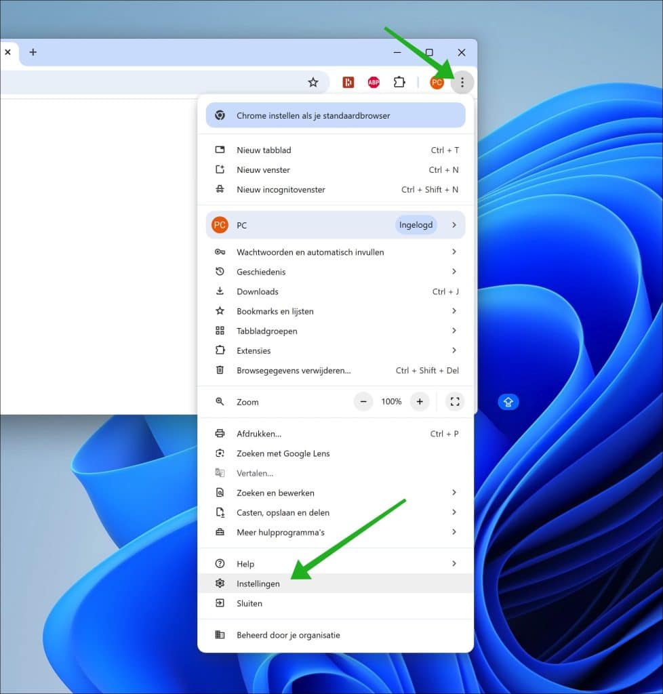Expand Tabbladgroepen chevron
This screenshot has width=663, height=694.
tap(454, 331)
